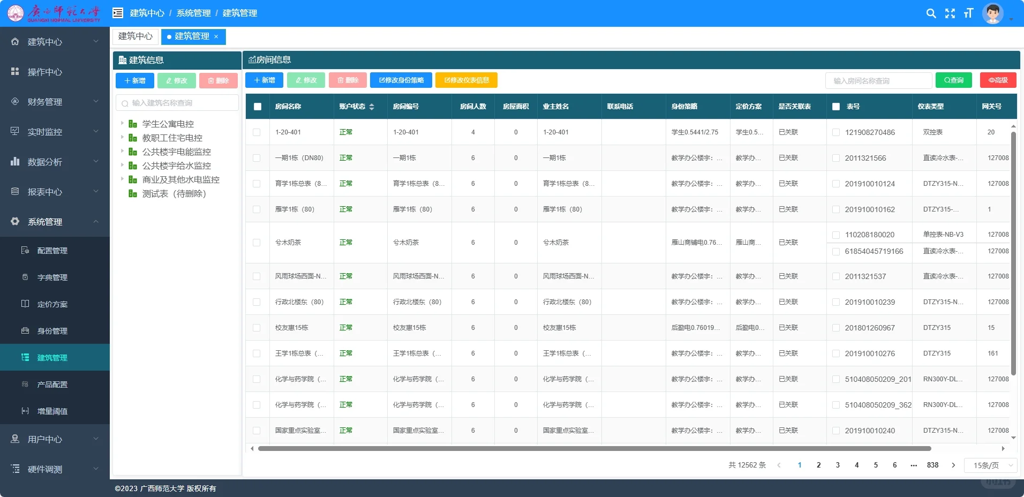Click the horizontal table scrollbar thumb
The width and height of the screenshot is (1024, 497).
pyautogui.click(x=594, y=449)
